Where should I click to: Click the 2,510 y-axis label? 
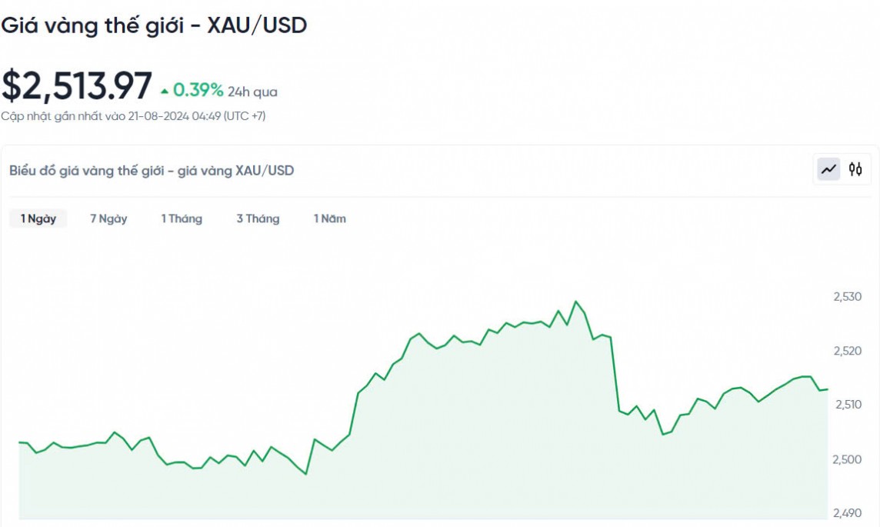point(847,405)
